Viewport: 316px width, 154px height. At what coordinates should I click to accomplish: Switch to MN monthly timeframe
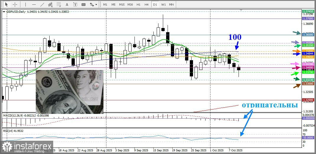(x=171, y=4)
